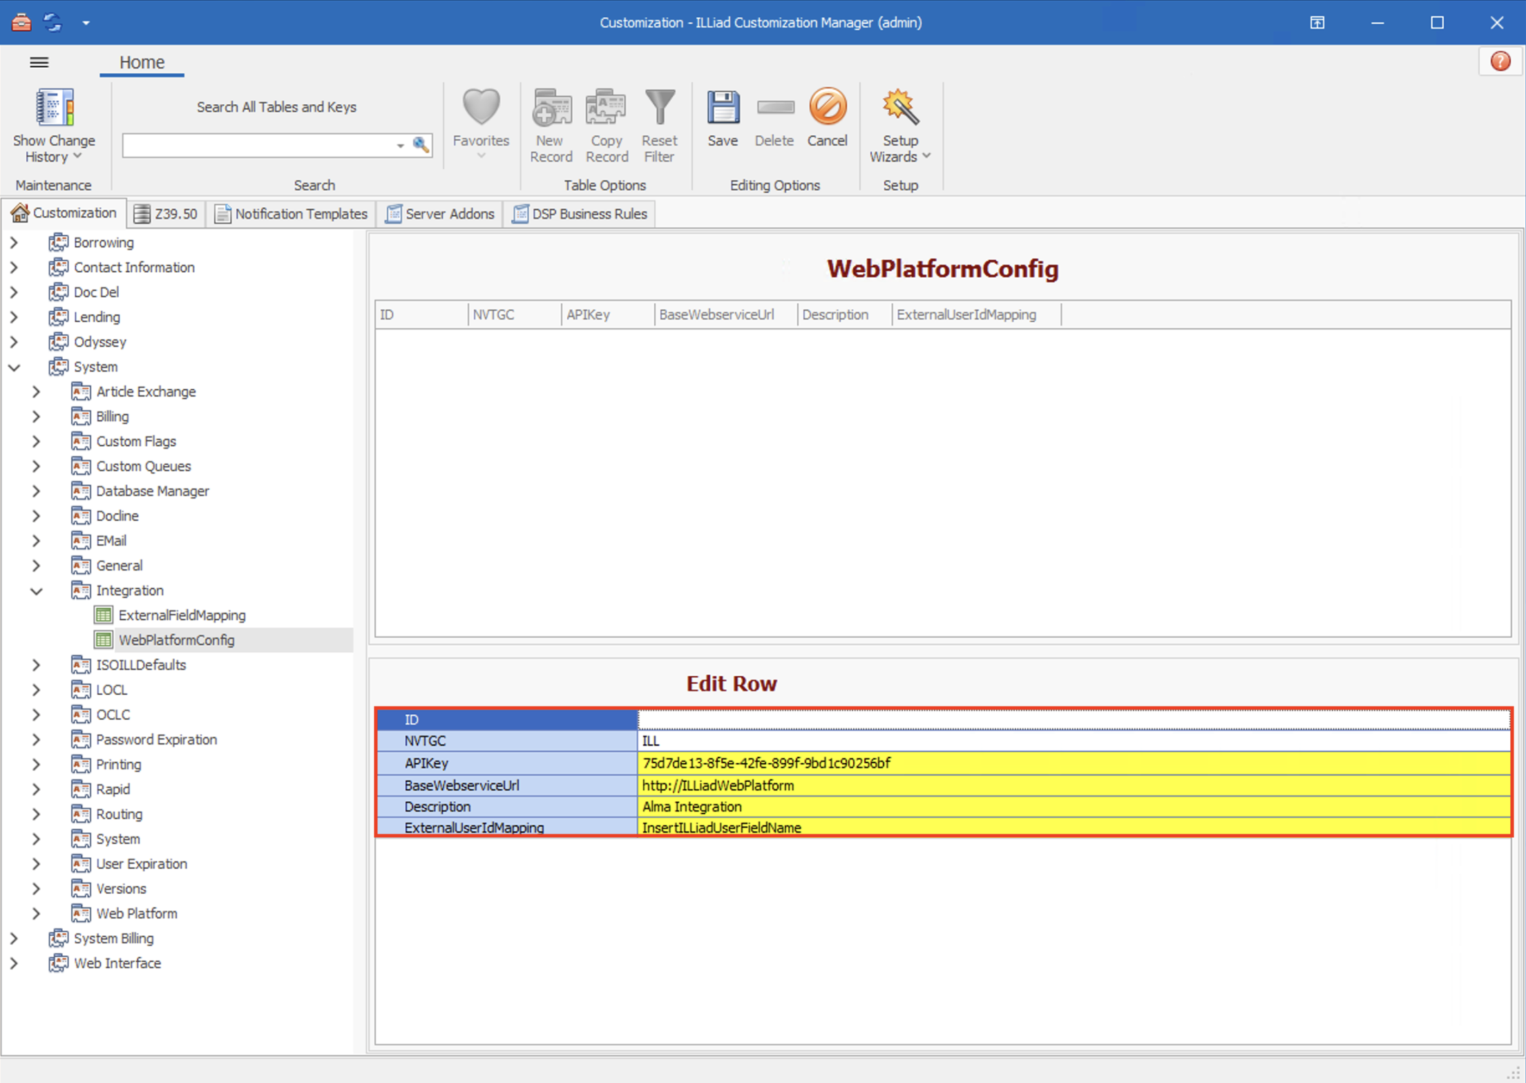This screenshot has width=1526, height=1083.
Task: Expand the Web Interface node
Action: 15,963
